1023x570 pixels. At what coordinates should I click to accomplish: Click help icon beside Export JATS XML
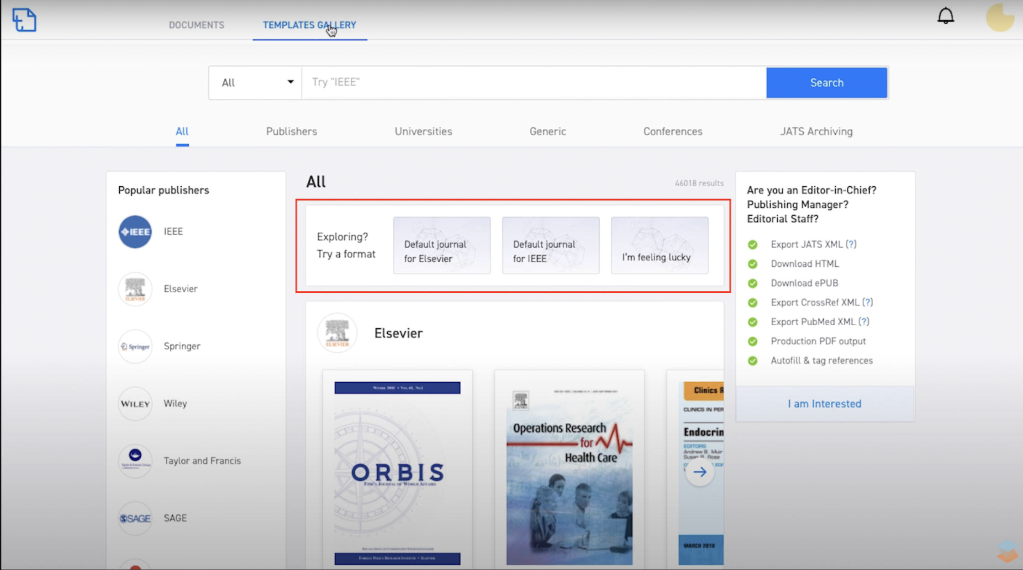tap(851, 244)
